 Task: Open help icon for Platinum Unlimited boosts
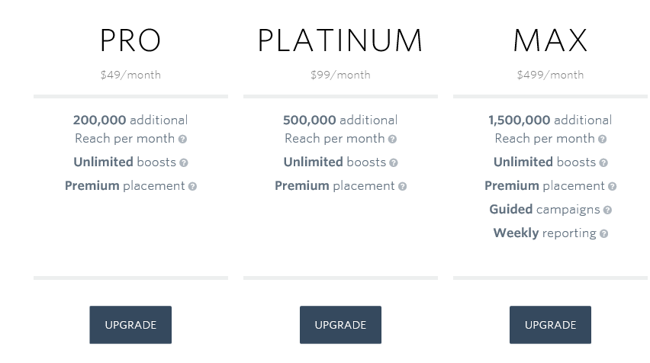click(394, 163)
